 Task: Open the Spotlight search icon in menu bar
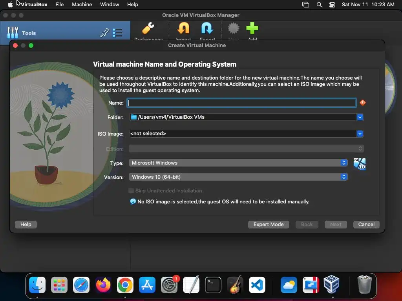(x=319, y=5)
